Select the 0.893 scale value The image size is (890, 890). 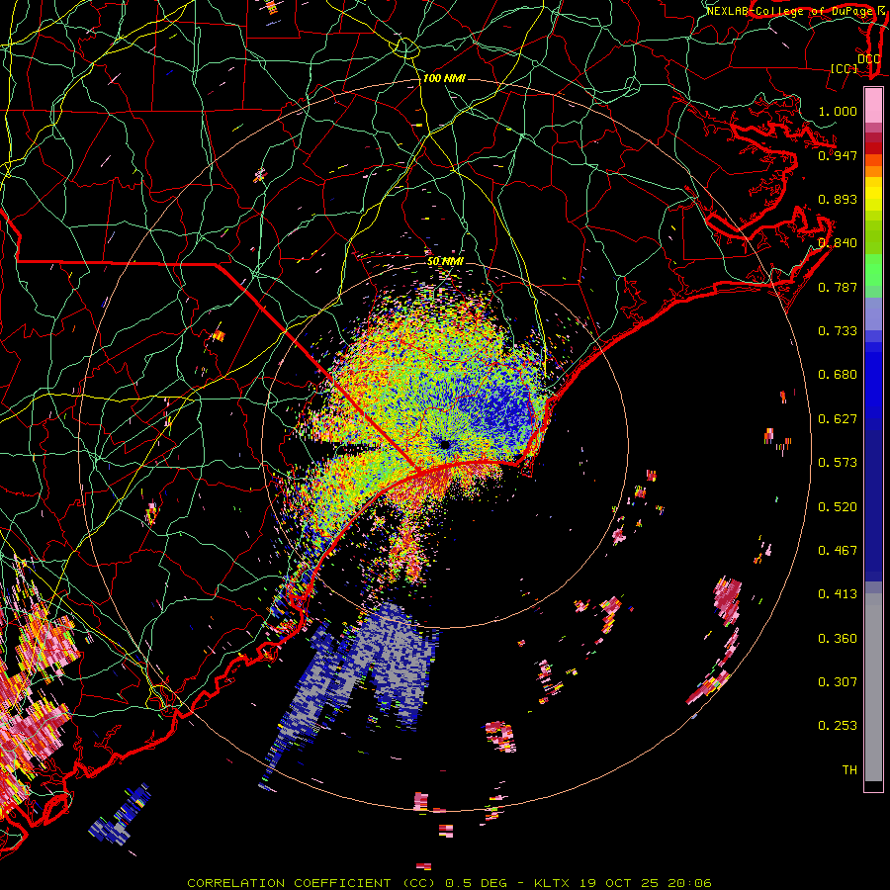point(838,199)
